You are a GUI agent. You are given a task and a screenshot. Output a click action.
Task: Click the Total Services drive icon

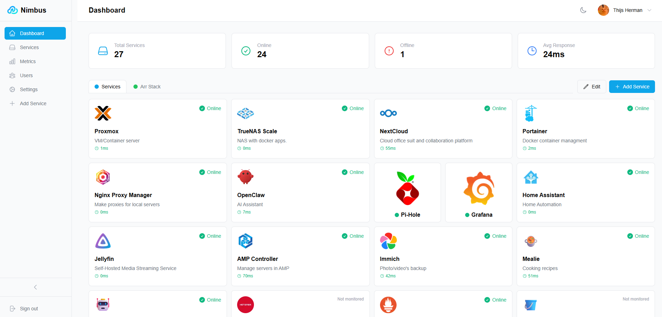tap(103, 51)
